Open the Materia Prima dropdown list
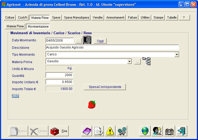Viewport: 198px width, 140px height. coord(130,62)
